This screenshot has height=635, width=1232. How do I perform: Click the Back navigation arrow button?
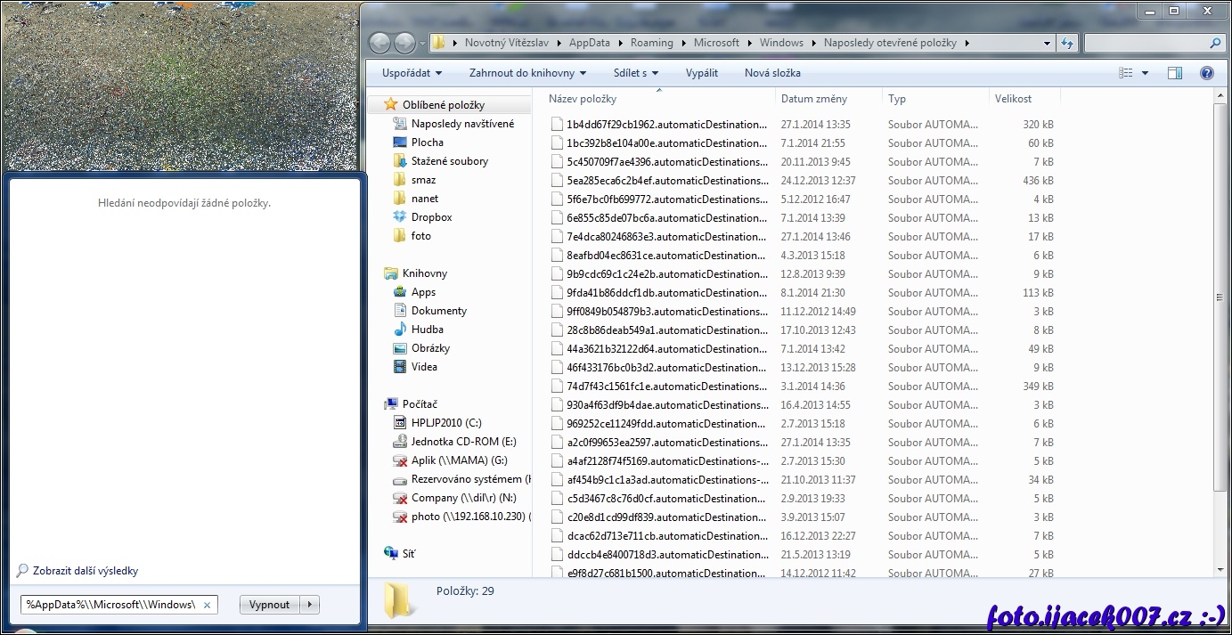tap(379, 43)
